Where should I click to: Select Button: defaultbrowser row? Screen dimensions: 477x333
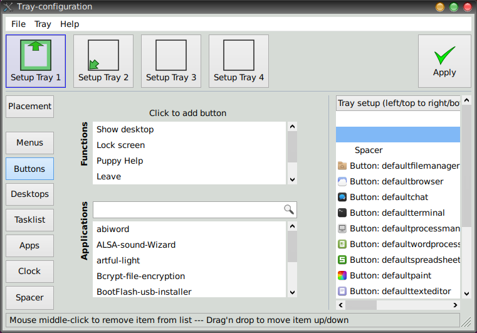(x=398, y=181)
